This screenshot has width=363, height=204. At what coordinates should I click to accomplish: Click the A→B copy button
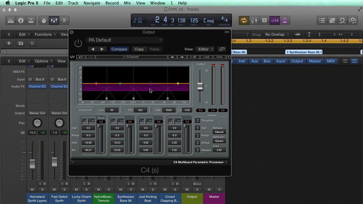(x=193, y=57)
